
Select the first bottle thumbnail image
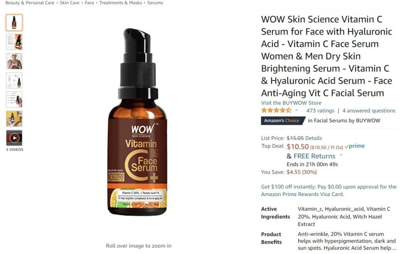[14, 23]
